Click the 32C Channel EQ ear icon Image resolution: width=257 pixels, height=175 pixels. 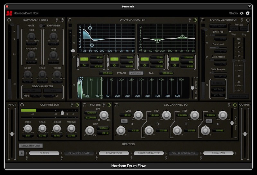click(x=229, y=105)
